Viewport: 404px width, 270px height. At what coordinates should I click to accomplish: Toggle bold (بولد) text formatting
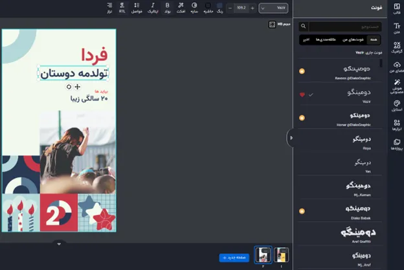coord(167,7)
